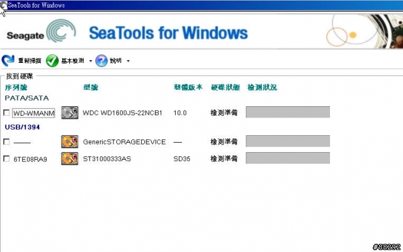Viewport: 403px width, 252px height.
Task: Click the blue question mark help icon
Action: pos(101,61)
